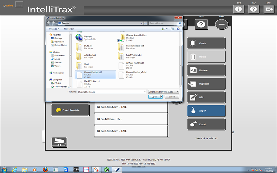Open the Open button's dropdown arrow
The width and height of the screenshot is (277, 173).
pyautogui.click(x=161, y=97)
